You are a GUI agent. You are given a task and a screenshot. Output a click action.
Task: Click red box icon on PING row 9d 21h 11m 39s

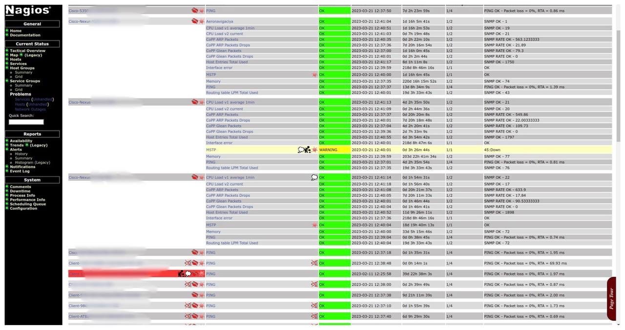click(x=195, y=295)
